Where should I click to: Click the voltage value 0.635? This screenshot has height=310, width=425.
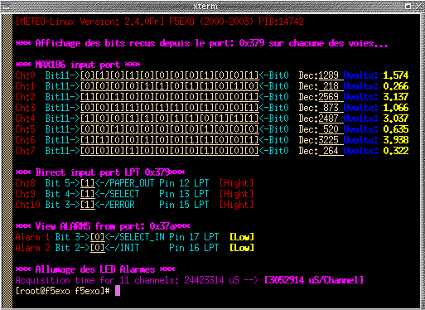(x=395, y=129)
